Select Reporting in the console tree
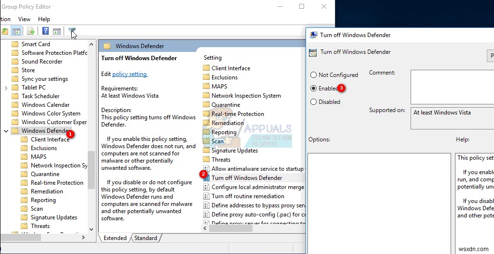The height and width of the screenshot is (254, 494). (43, 200)
